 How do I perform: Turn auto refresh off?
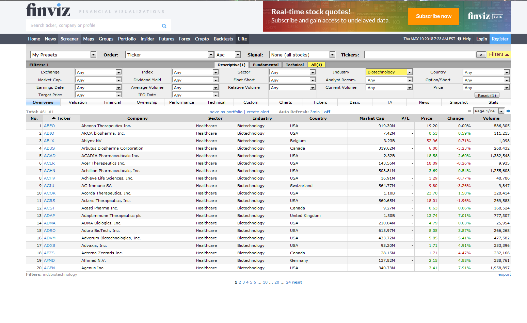[327, 112]
